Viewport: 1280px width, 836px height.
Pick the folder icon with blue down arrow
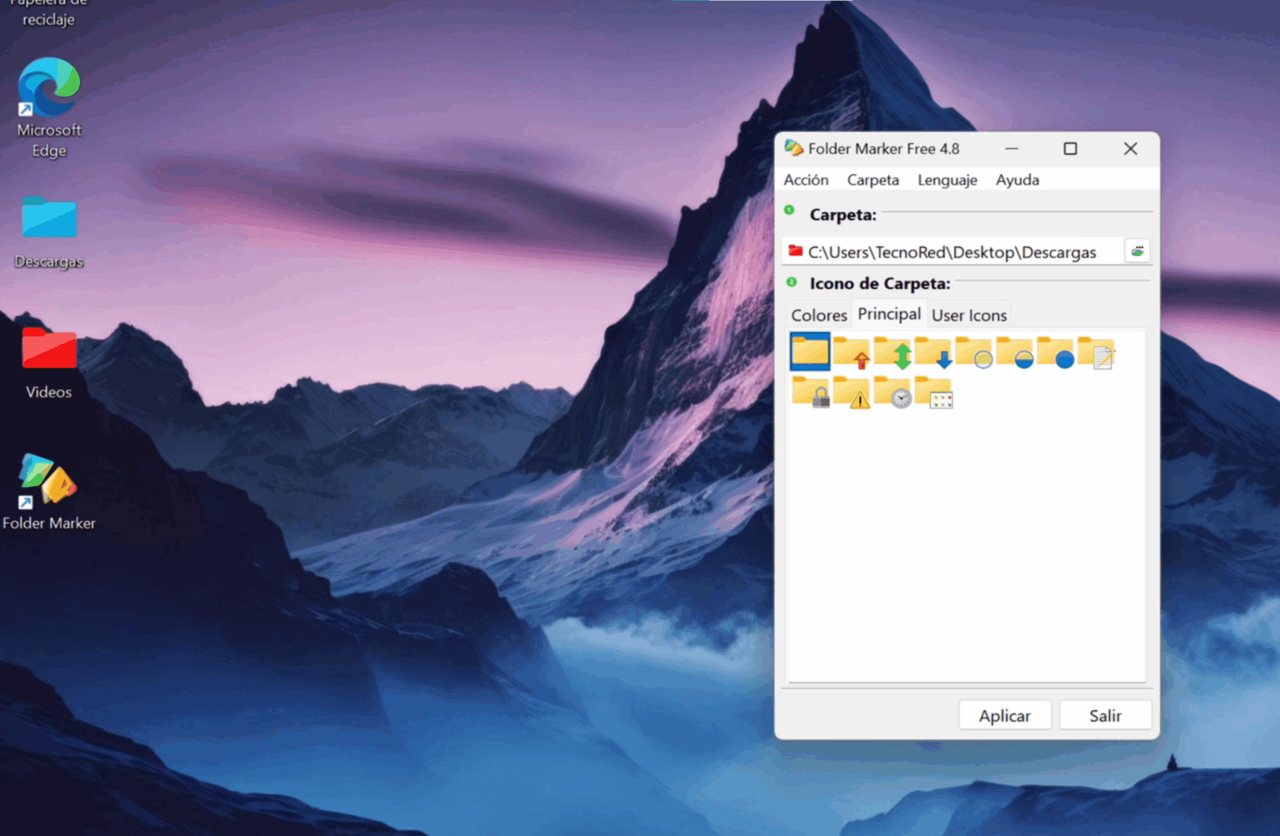[x=933, y=353]
